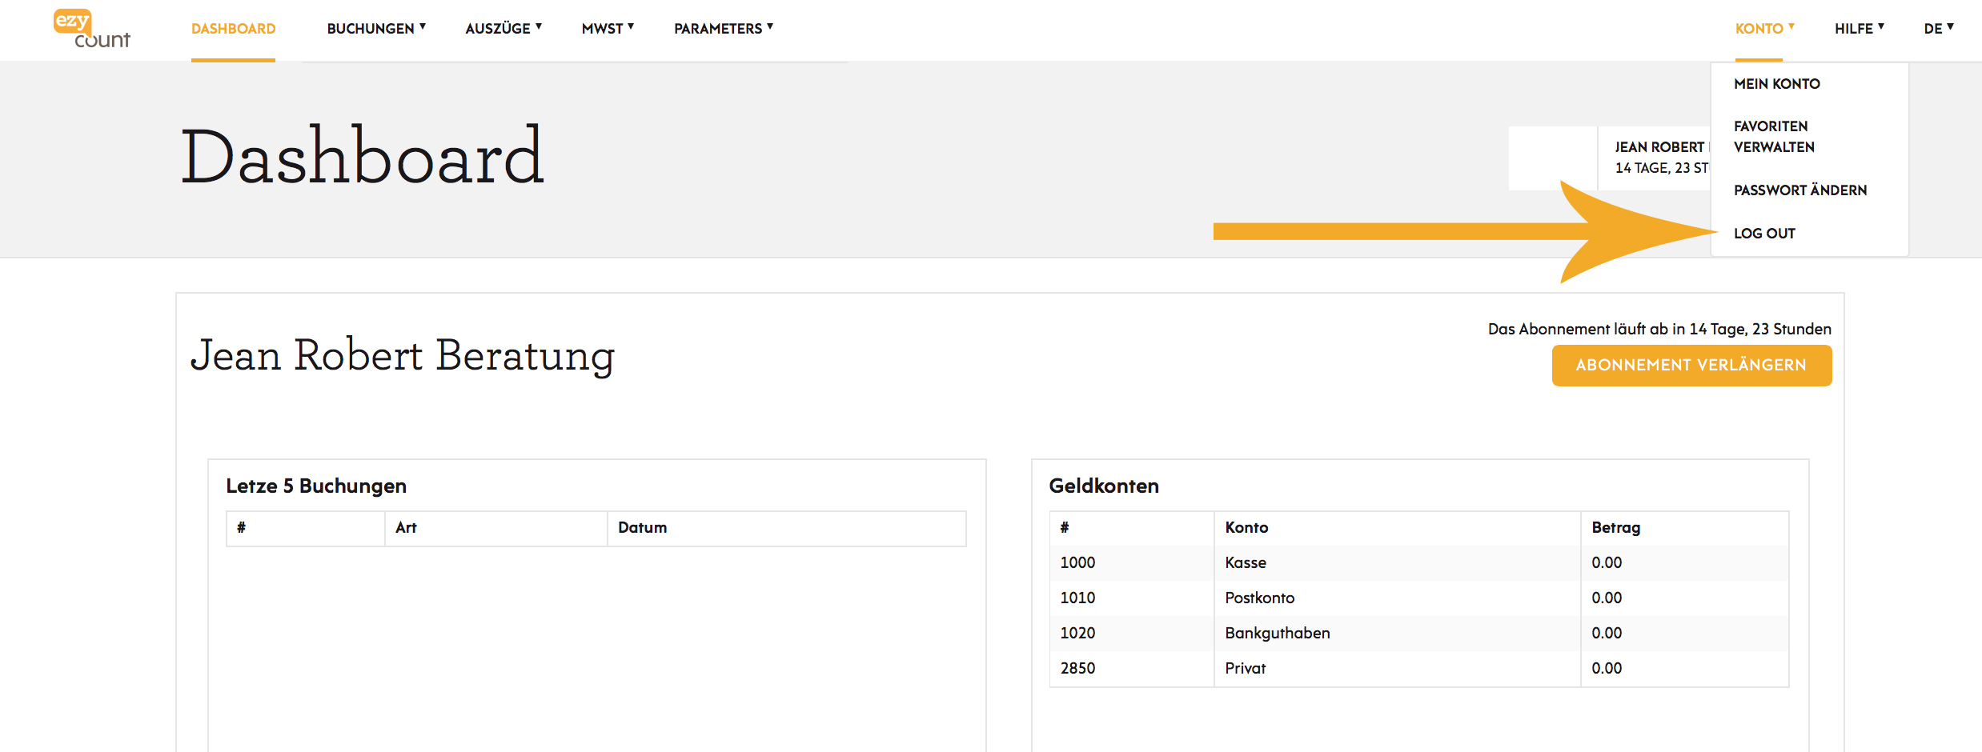This screenshot has height=752, width=1982.
Task: Open the Parameters dropdown menu
Action: (x=724, y=29)
